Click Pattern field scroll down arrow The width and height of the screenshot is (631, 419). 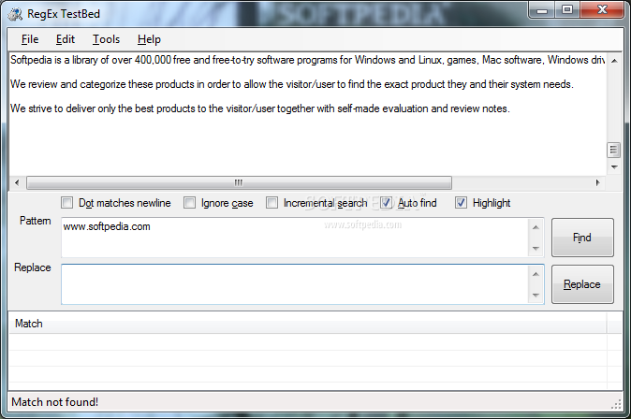(x=536, y=249)
